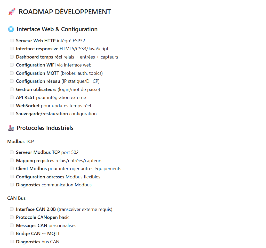The width and height of the screenshot is (266, 248).
Task: Click the ROADMAP DÉVELOPPEMENT heading text
Action: pos(65,12)
